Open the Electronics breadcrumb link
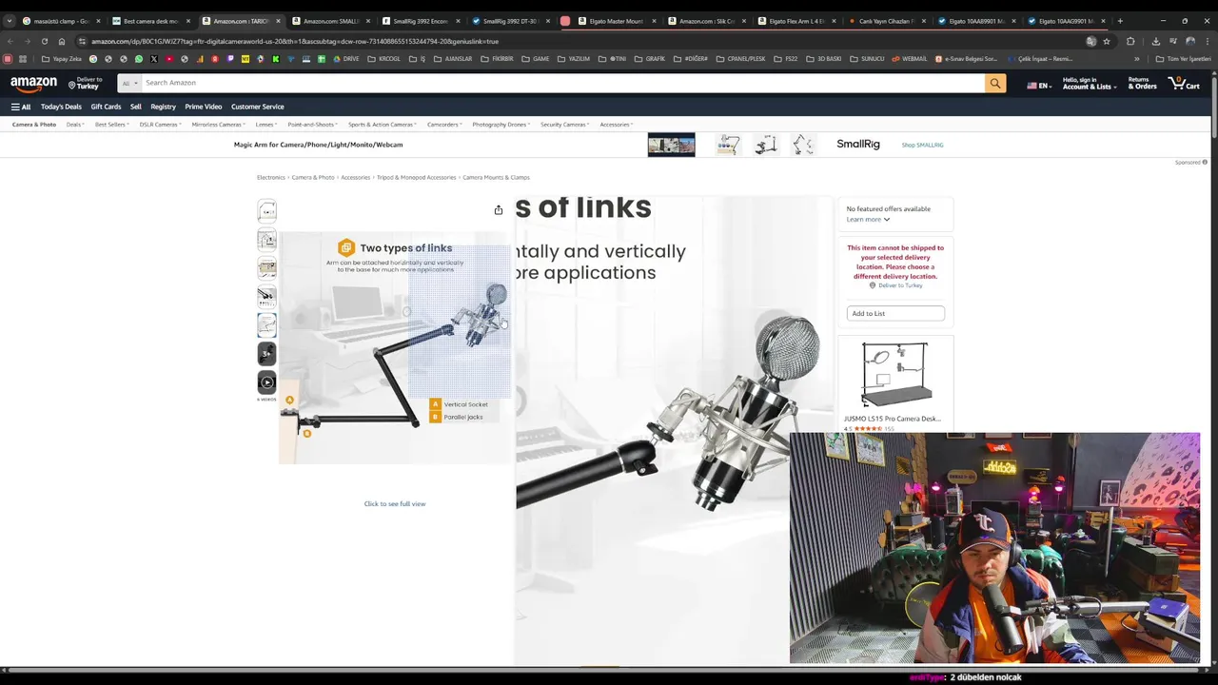 [x=271, y=177]
